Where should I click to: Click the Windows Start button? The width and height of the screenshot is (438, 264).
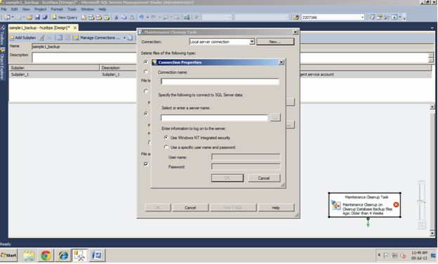[x=8, y=255]
